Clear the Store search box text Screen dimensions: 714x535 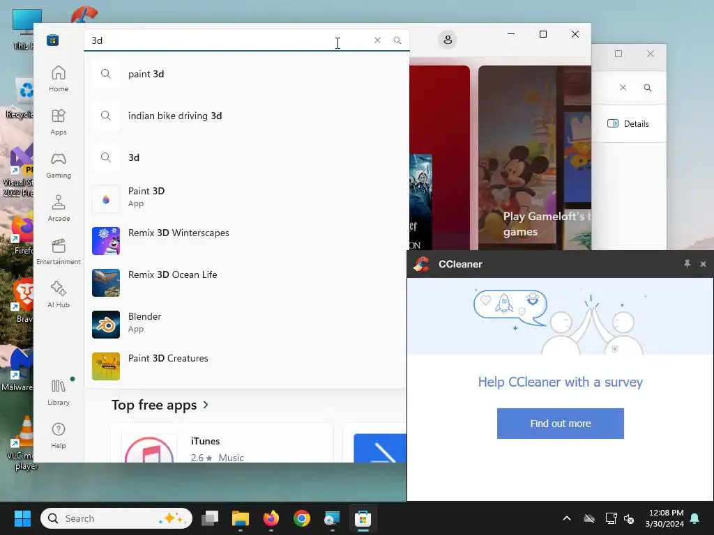pos(377,40)
